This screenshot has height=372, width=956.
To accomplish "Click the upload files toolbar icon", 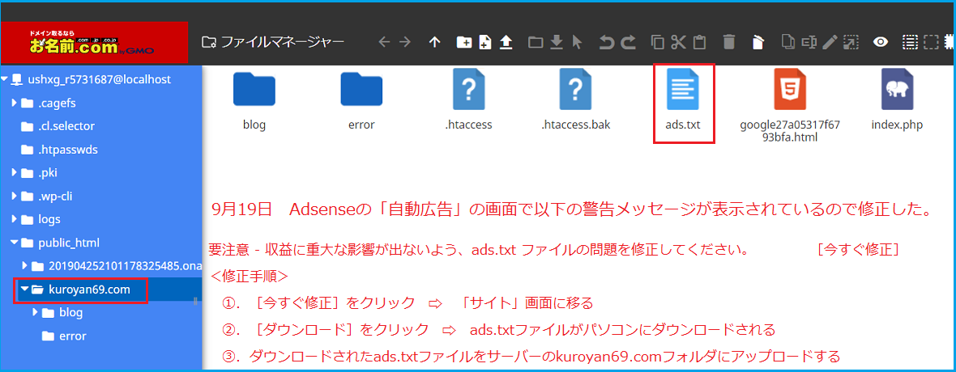I will [506, 42].
